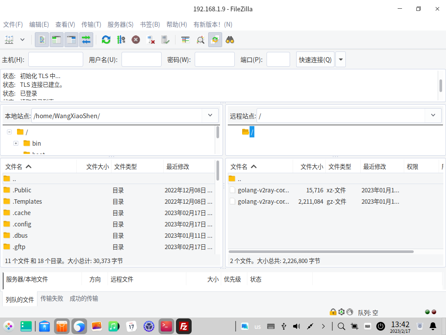Focus the 端口(P) port field
Screen dimensions: 446x335
tap(278, 59)
